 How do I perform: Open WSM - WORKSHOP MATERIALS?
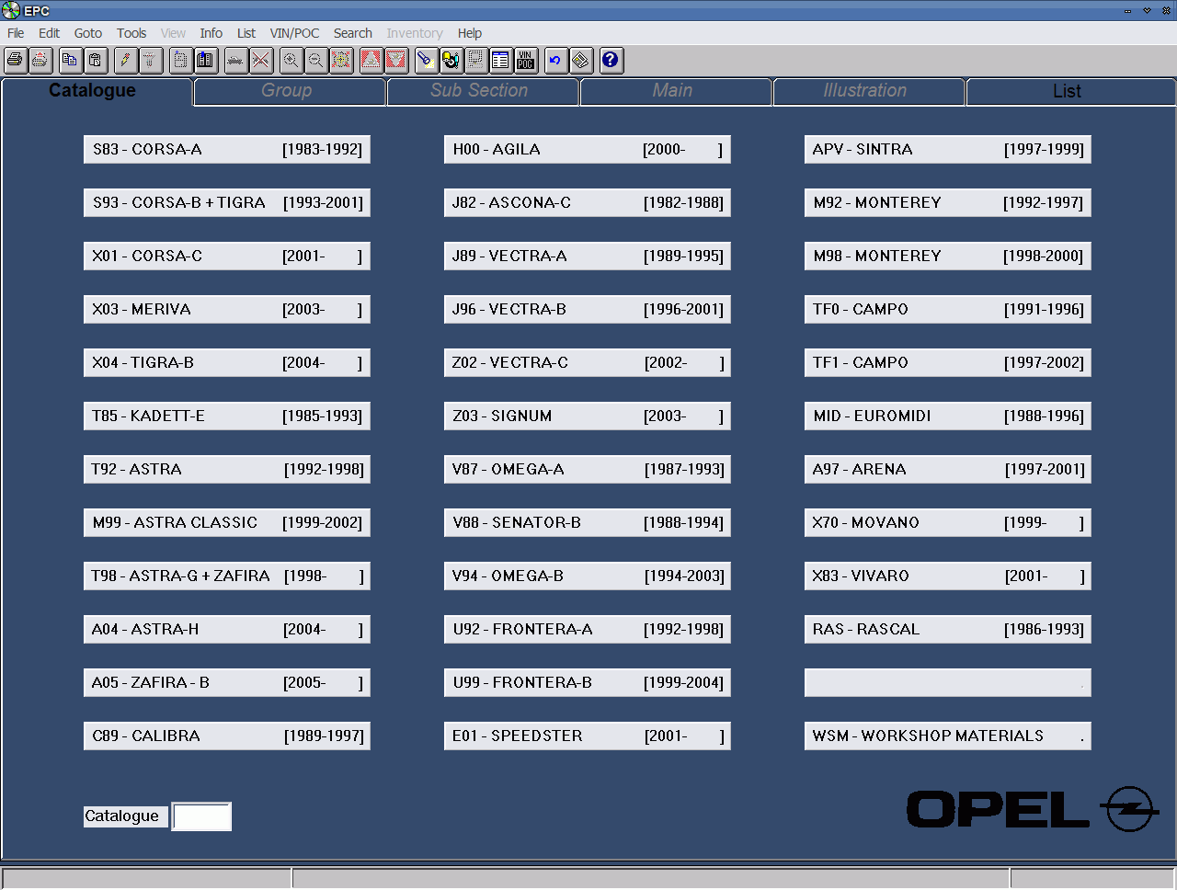[948, 736]
